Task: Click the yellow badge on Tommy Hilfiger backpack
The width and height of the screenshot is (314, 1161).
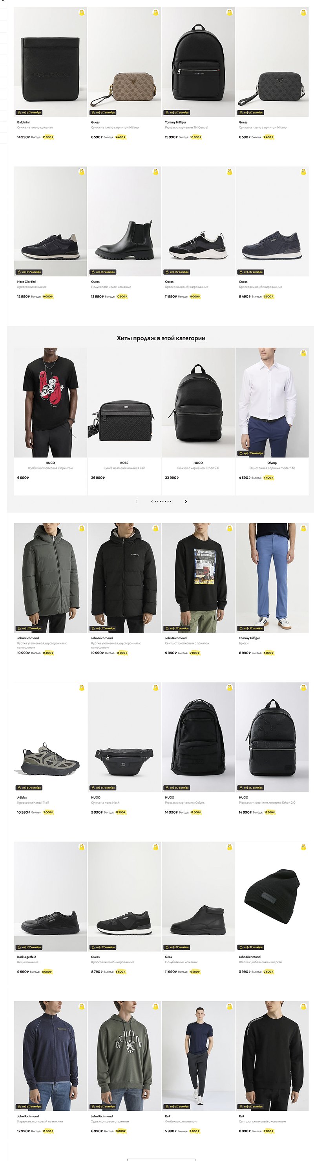Action: (230, 12)
